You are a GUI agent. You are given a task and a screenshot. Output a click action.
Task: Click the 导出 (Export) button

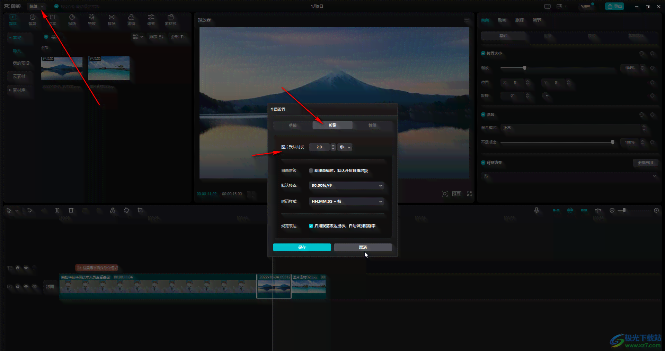(x=614, y=6)
